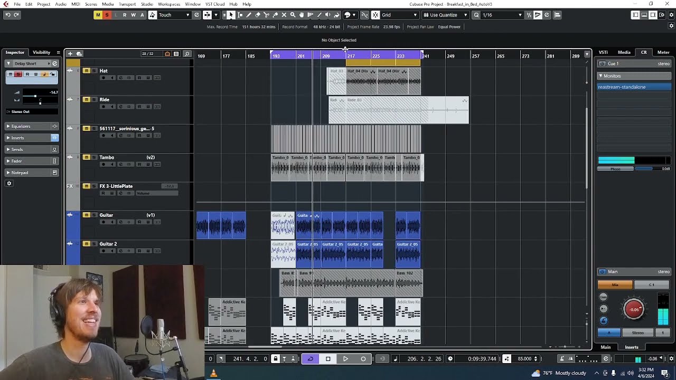Screen dimensions: 676x380
Task: Click the Mix button in Main section
Action: click(x=615, y=284)
